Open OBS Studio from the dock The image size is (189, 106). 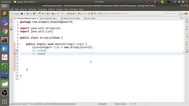pos(5,93)
